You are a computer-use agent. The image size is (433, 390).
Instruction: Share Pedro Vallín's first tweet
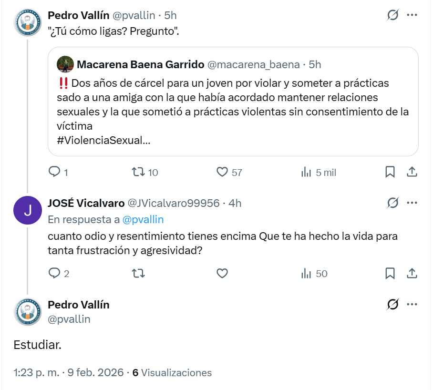412,172
